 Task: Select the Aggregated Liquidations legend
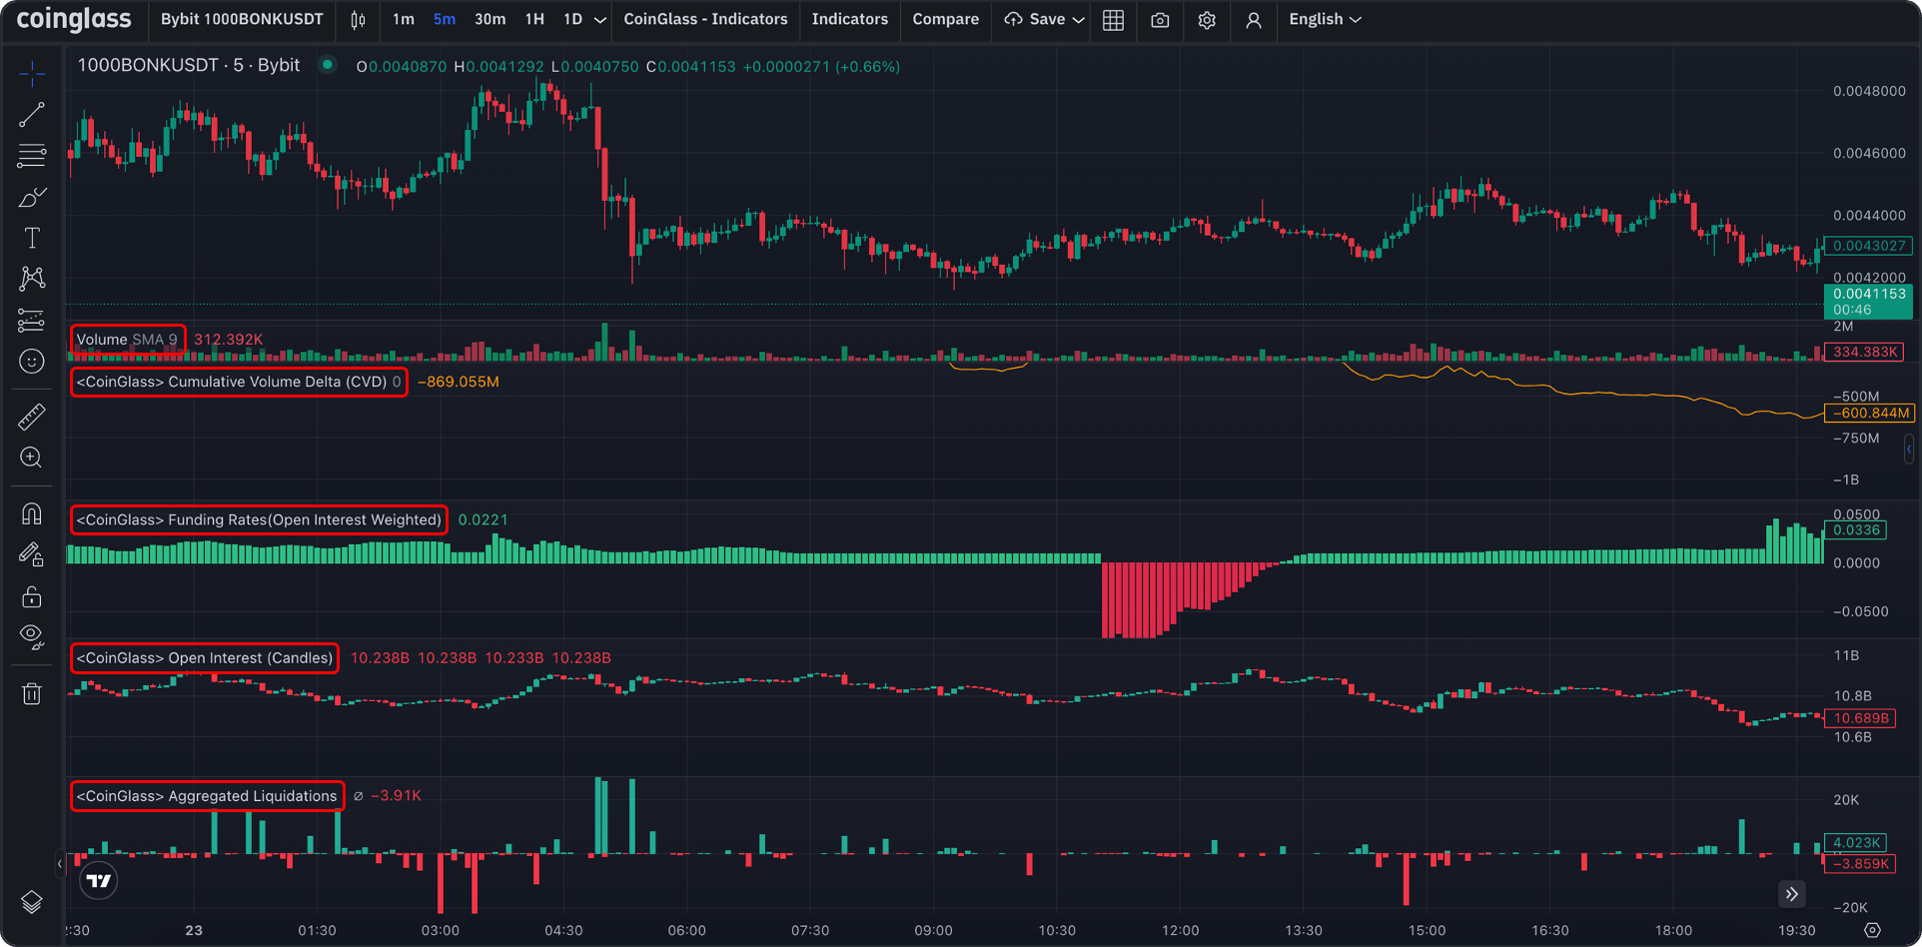pyautogui.click(x=207, y=795)
